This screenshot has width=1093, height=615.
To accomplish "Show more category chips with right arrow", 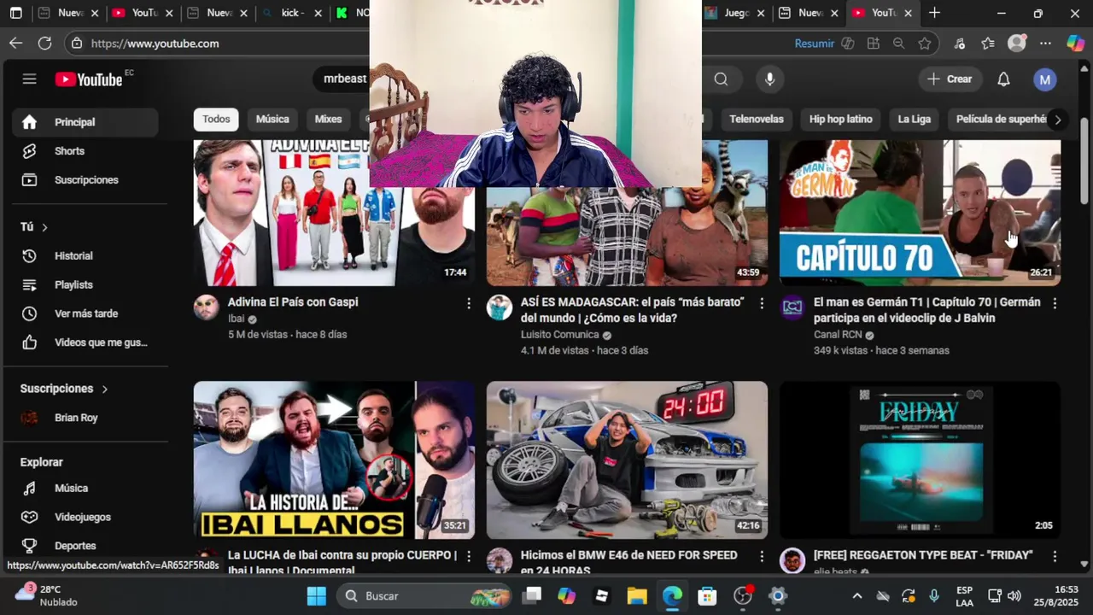I will pyautogui.click(x=1057, y=120).
